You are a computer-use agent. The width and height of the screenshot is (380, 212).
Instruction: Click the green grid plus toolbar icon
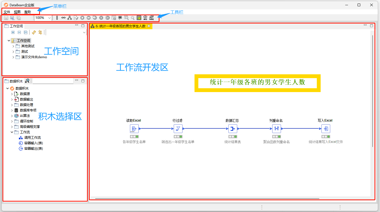(139, 18)
